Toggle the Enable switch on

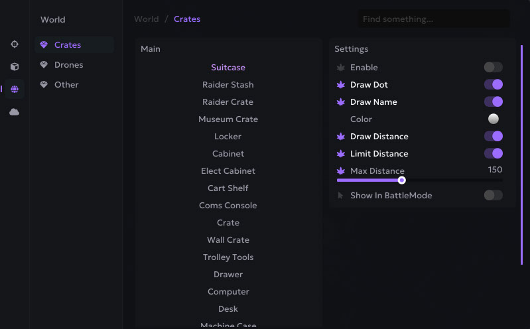(x=493, y=67)
